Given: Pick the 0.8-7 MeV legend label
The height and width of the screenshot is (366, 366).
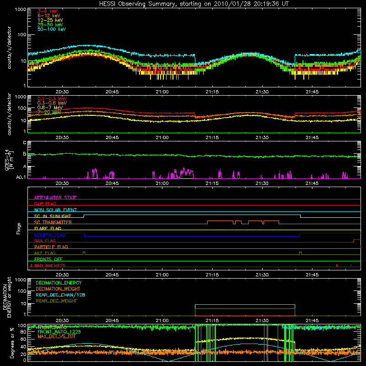Looking at the screenshot, I should pyautogui.click(x=50, y=108).
